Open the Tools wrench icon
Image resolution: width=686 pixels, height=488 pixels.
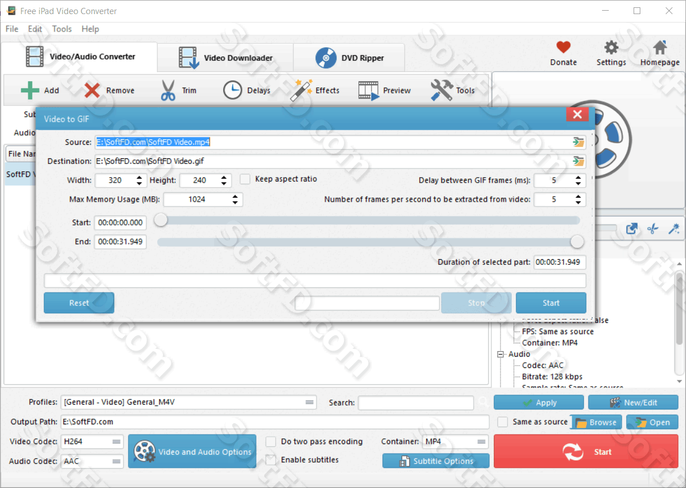441,90
